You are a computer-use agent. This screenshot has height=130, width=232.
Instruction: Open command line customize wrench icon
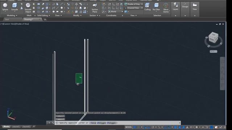(x=53, y=123)
